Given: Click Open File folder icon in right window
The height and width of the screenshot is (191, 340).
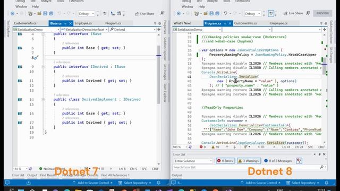Looking at the screenshot, I should click(206, 13).
